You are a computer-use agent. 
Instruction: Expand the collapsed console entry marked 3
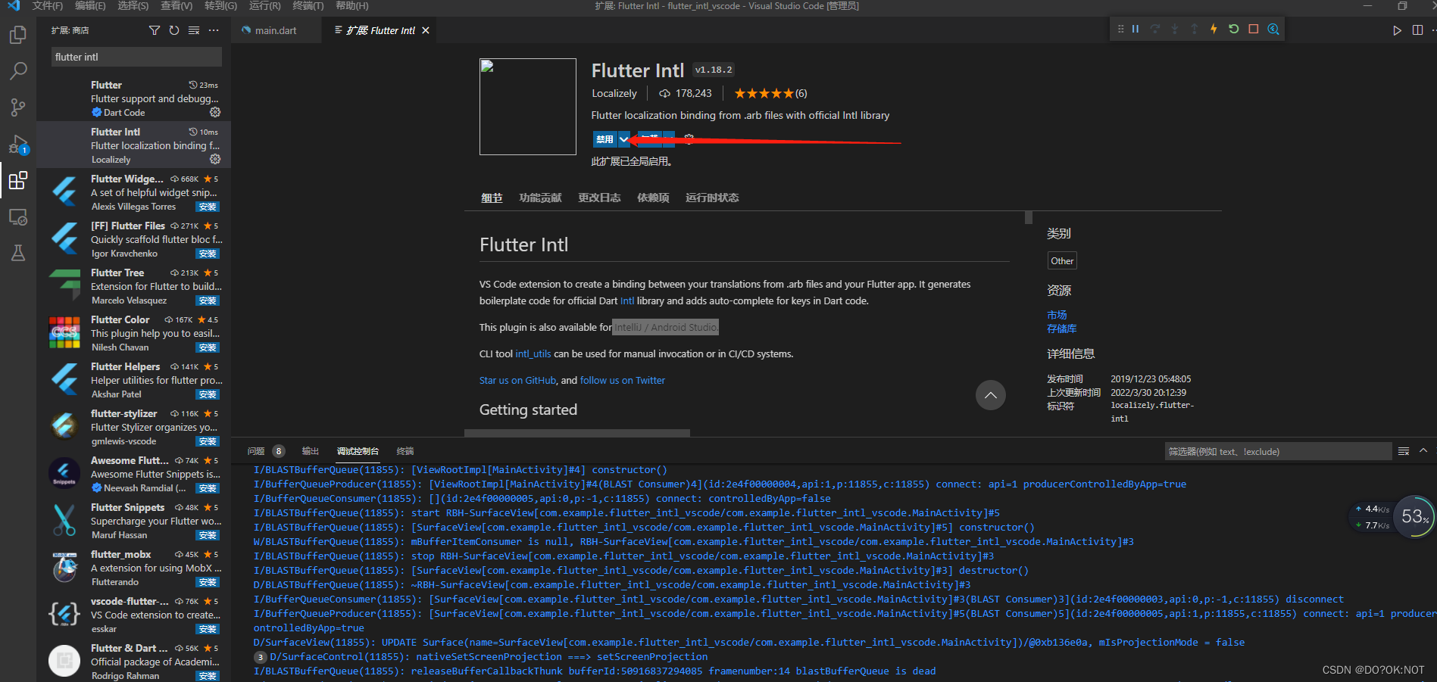click(261, 657)
